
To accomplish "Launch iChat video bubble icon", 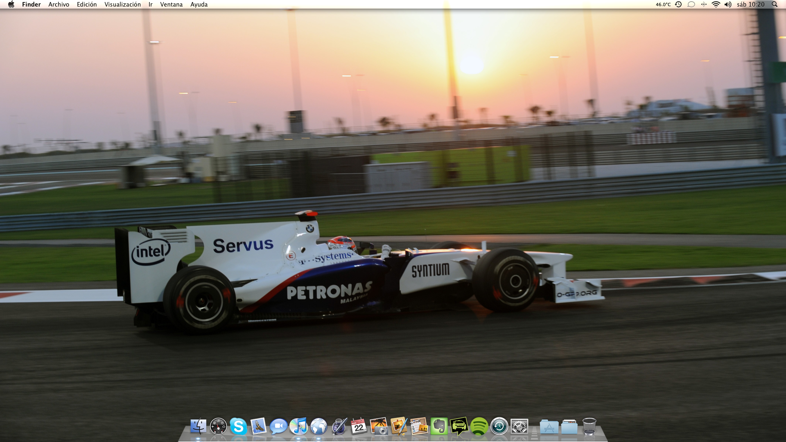I will click(x=278, y=426).
